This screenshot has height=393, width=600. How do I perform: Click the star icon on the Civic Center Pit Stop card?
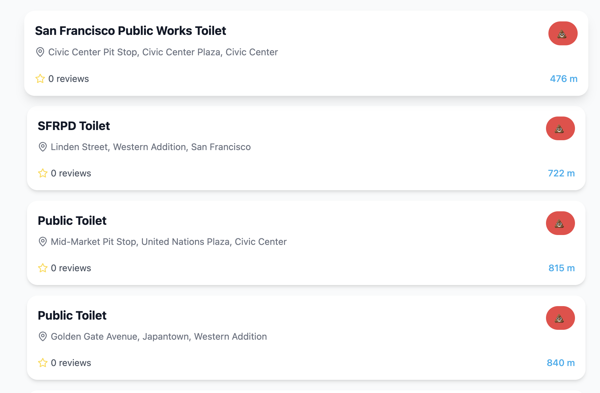pos(40,79)
